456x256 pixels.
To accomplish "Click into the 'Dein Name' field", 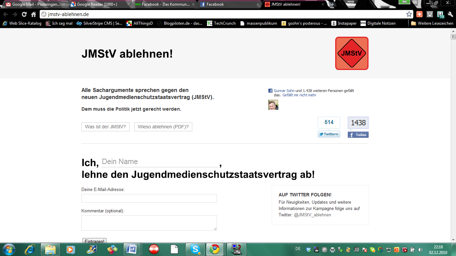I will click(x=160, y=162).
